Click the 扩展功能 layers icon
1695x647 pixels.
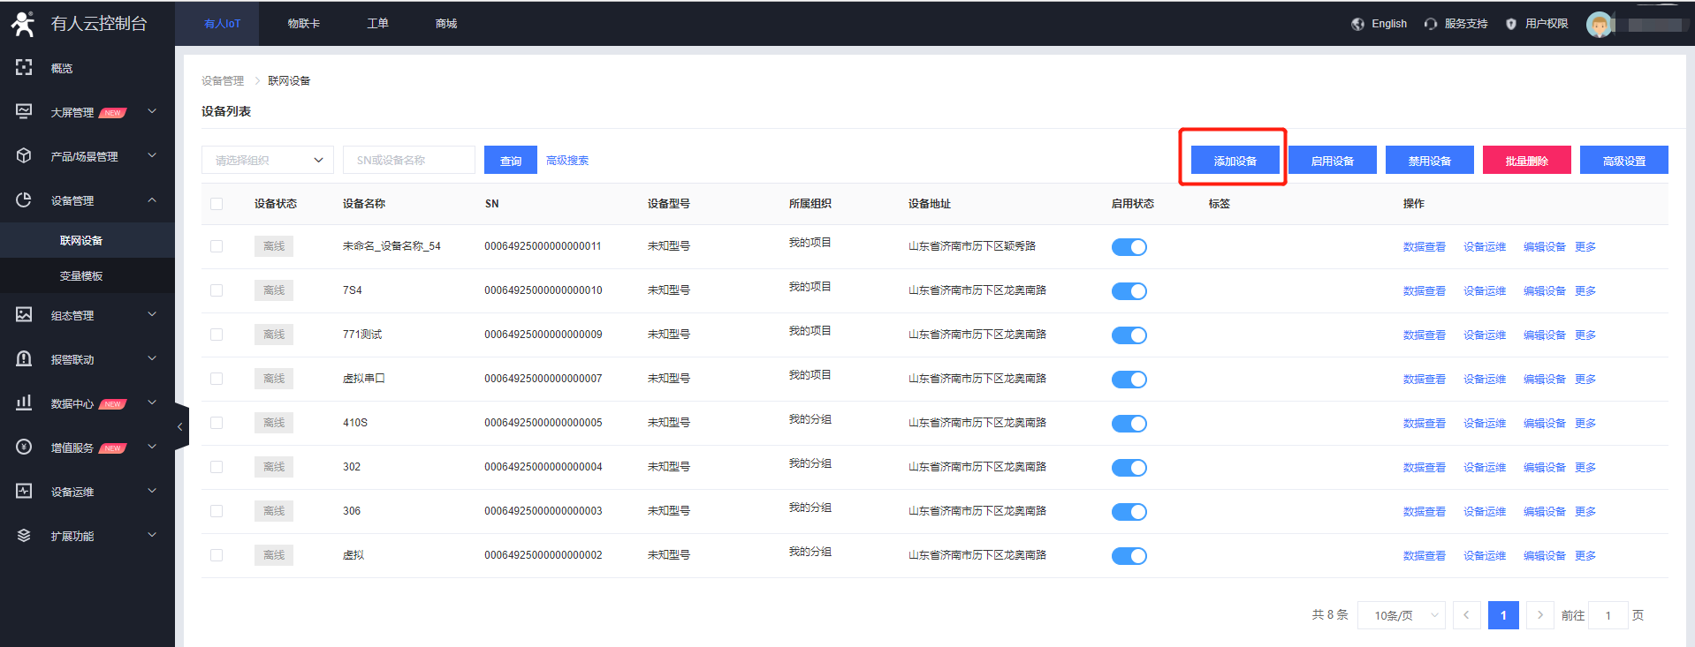(x=24, y=536)
